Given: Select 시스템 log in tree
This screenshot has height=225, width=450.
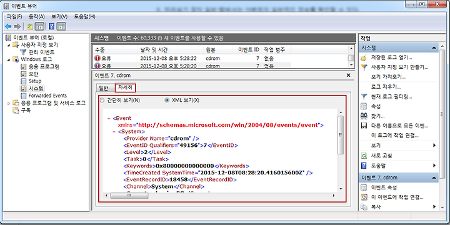Looking at the screenshot, I should click(x=36, y=88).
